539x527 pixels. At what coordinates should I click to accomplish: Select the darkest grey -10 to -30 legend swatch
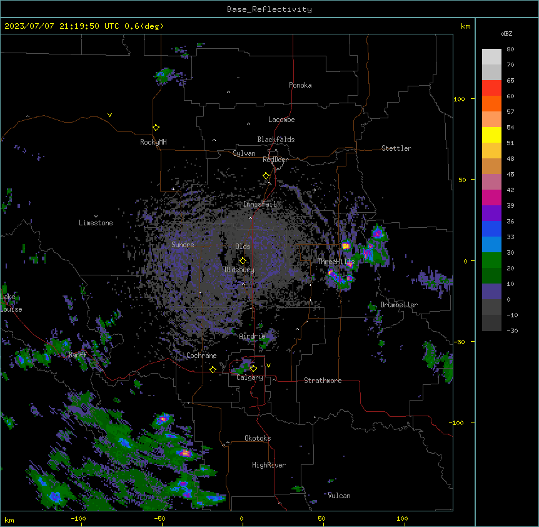[x=491, y=323]
